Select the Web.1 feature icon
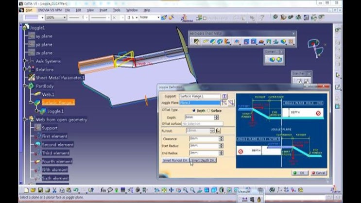Image resolution: width=361 pixels, height=203 pixels. click(x=37, y=94)
